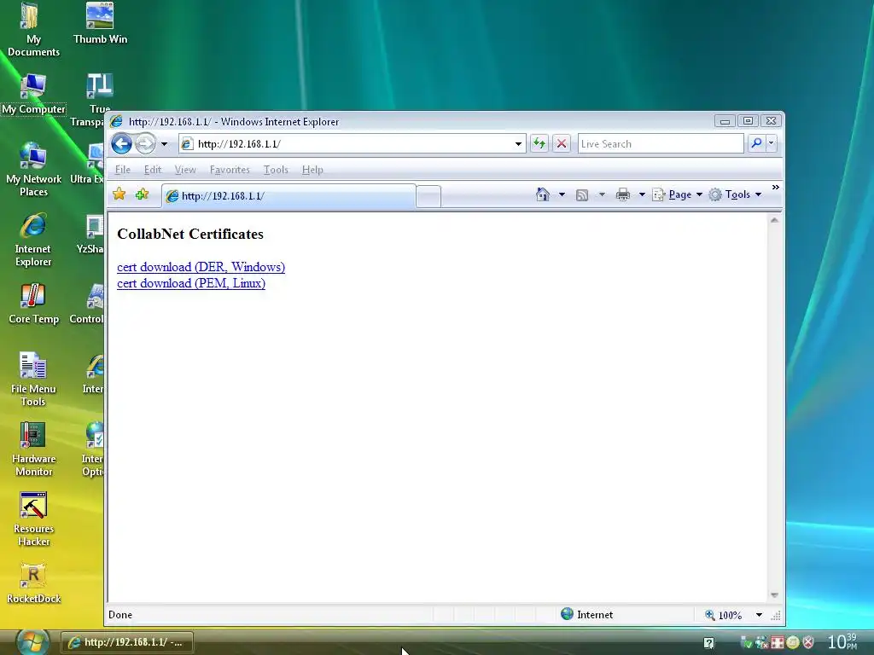Click the Internet zone status indicator
This screenshot has height=655, width=874.
pyautogui.click(x=587, y=614)
